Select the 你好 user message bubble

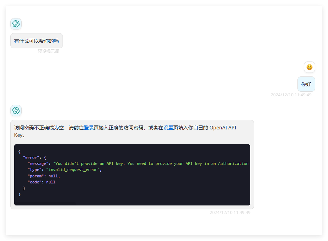click(306, 84)
